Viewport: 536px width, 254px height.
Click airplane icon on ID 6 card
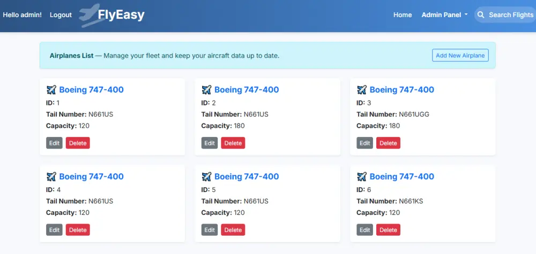click(362, 176)
